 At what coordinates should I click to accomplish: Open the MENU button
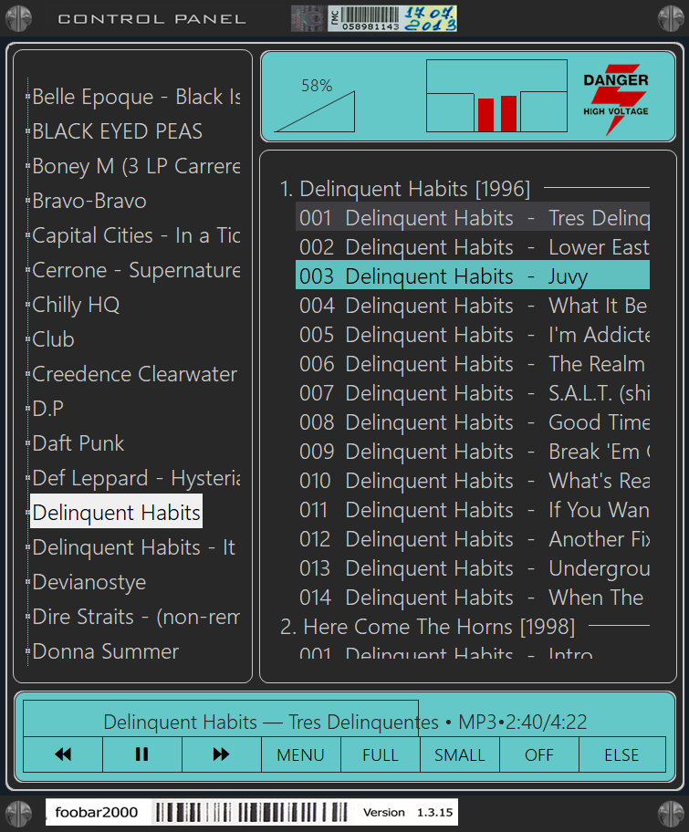(x=300, y=754)
